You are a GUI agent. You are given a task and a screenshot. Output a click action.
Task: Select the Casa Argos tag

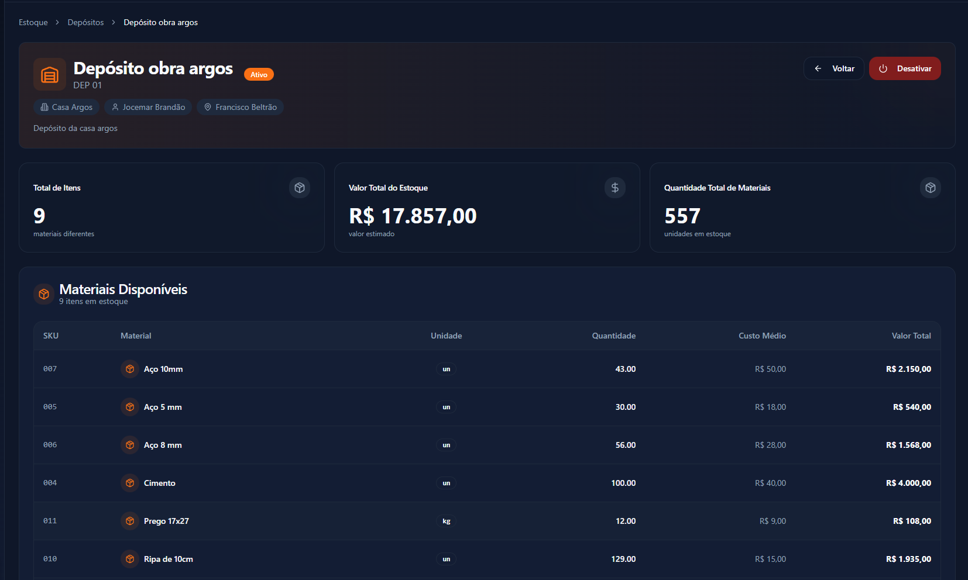[x=66, y=107]
